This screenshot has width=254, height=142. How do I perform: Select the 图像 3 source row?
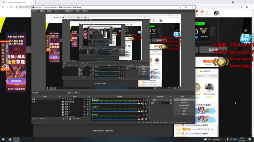coord(75,109)
